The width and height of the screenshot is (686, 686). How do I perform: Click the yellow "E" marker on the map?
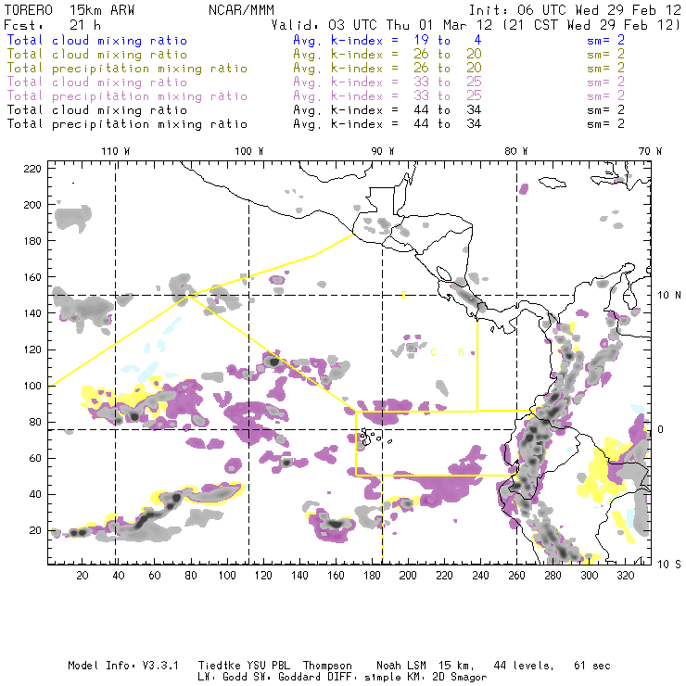[x=404, y=296]
